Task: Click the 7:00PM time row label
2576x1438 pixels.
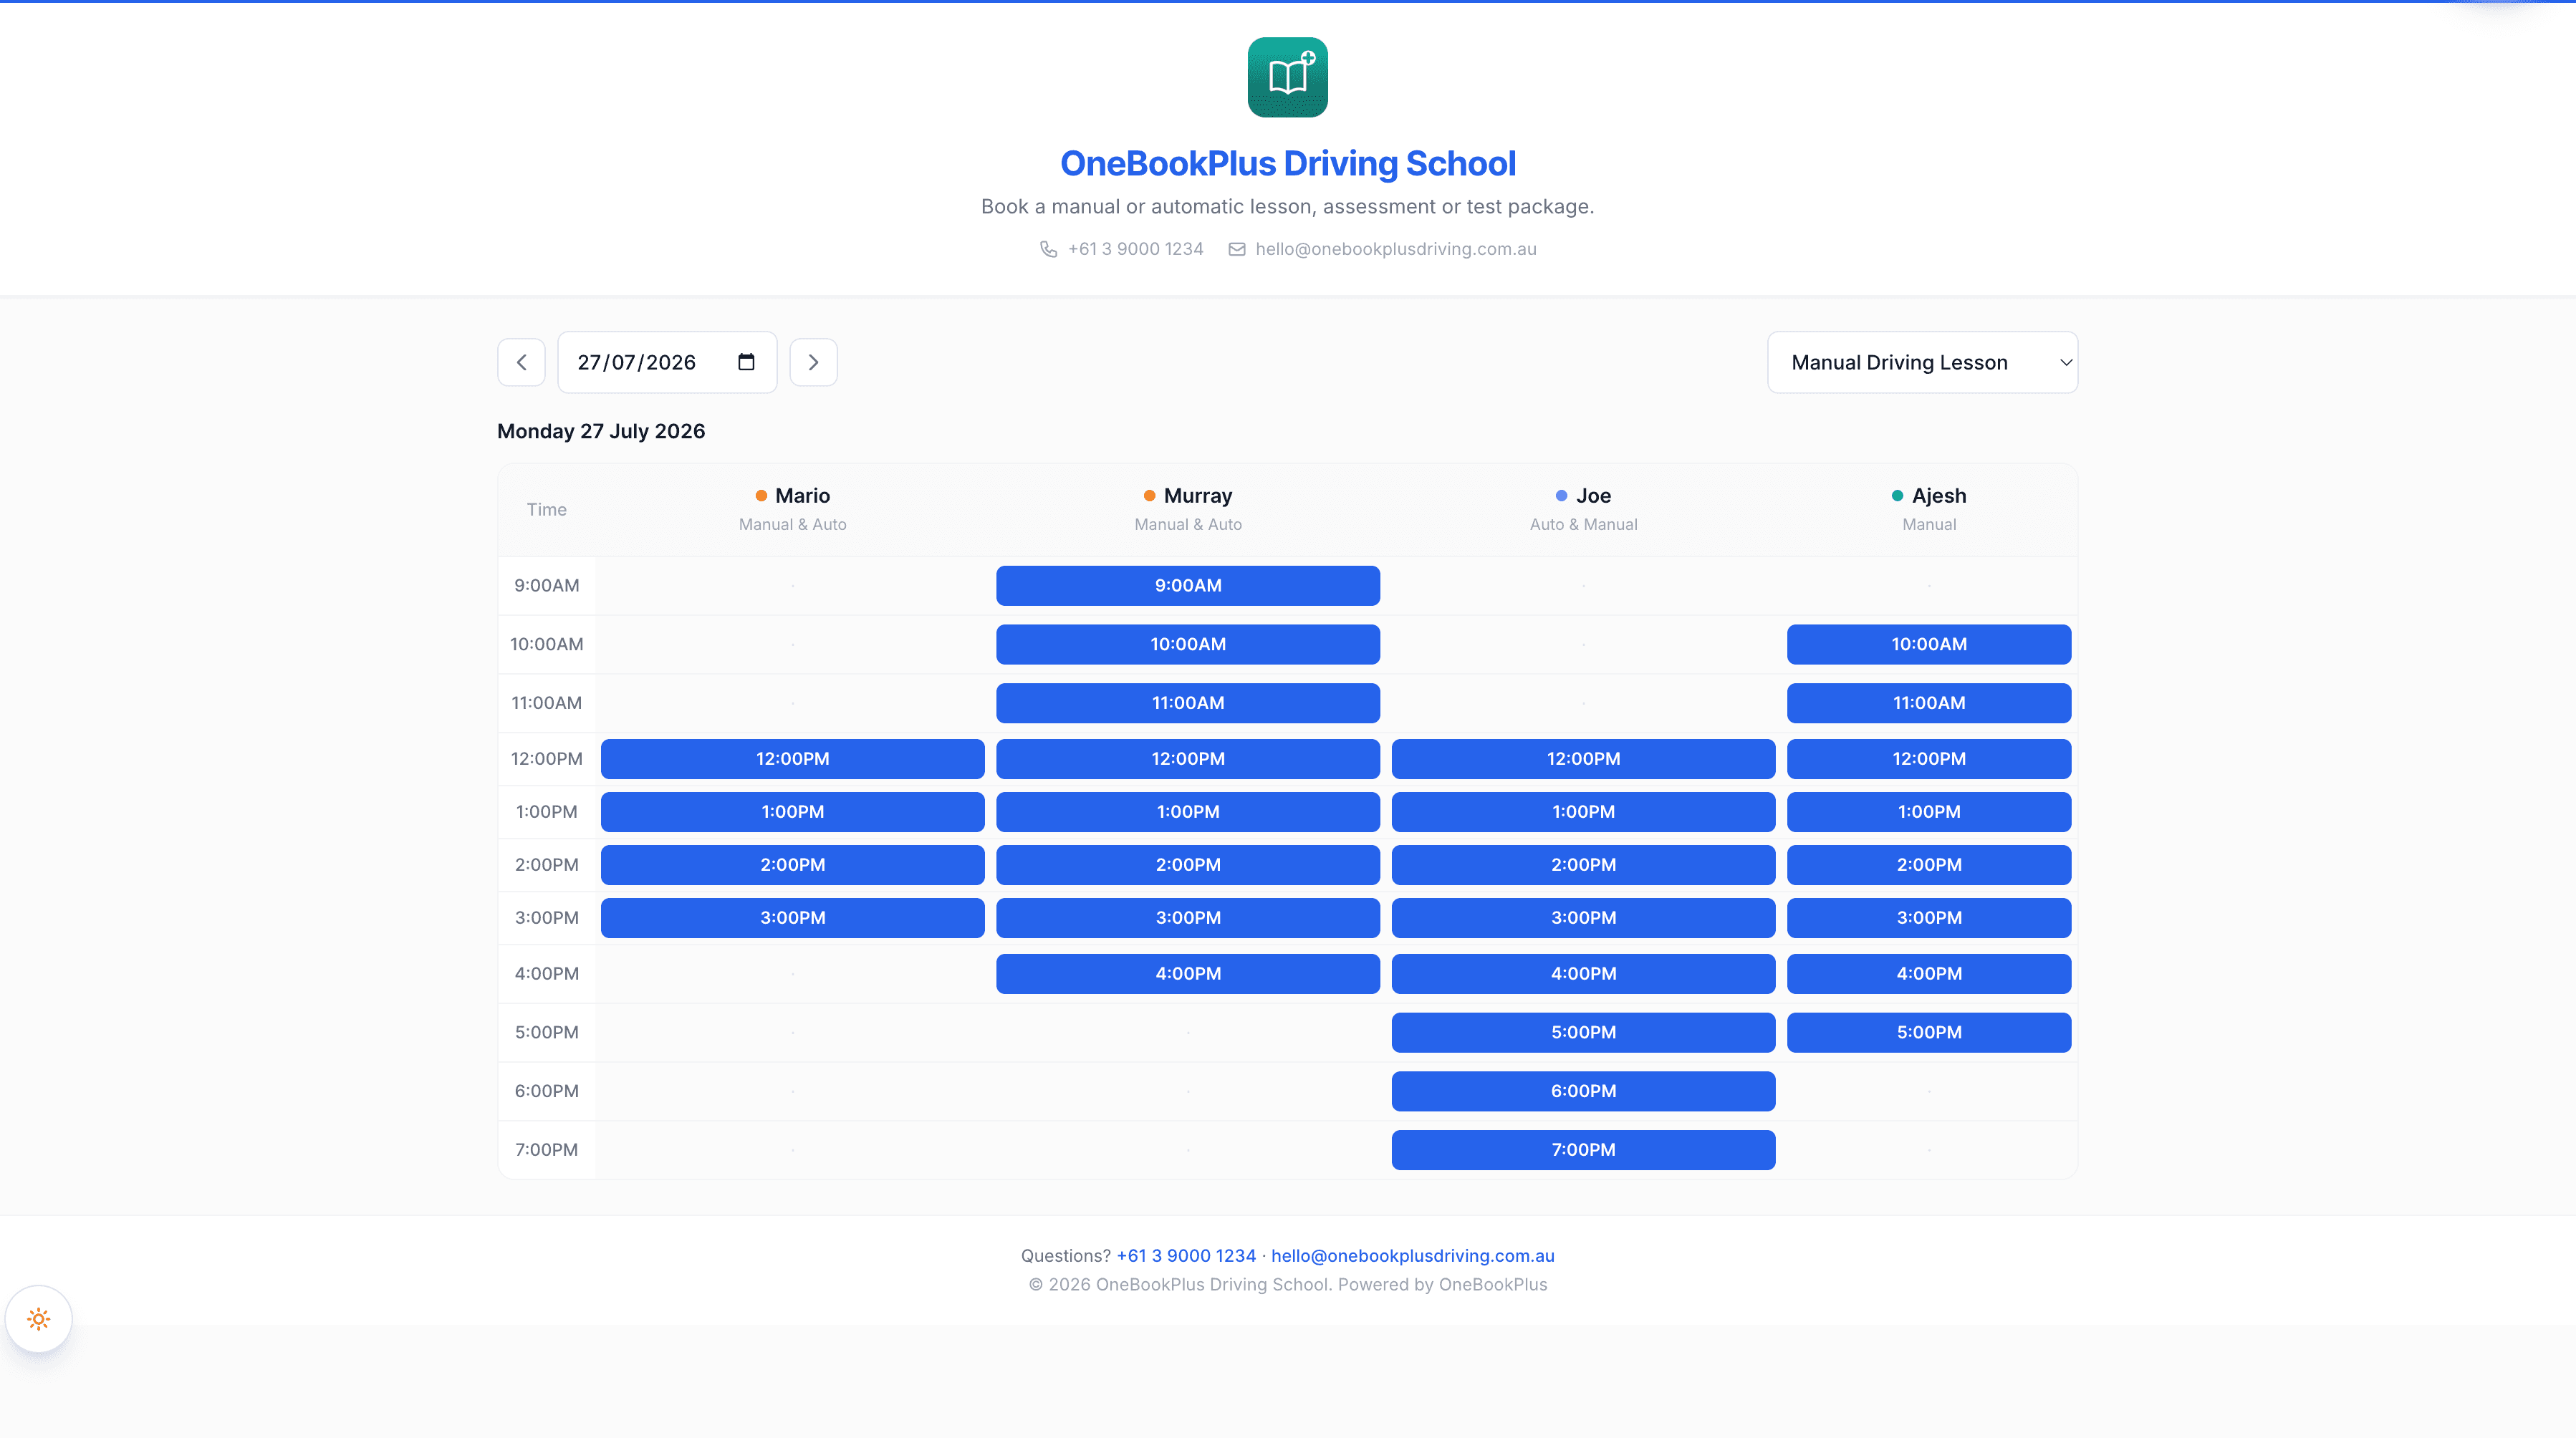Action: (x=546, y=1150)
